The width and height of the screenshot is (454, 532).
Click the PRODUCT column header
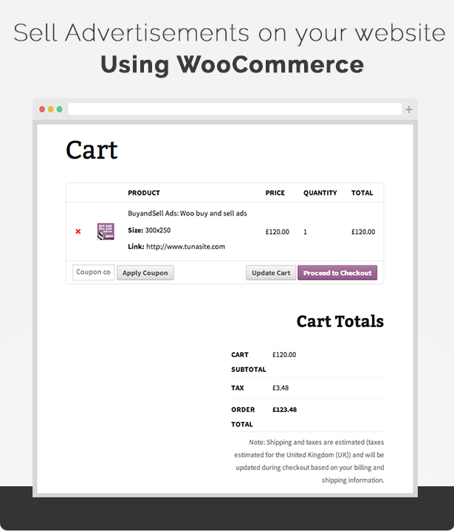pyautogui.click(x=144, y=193)
